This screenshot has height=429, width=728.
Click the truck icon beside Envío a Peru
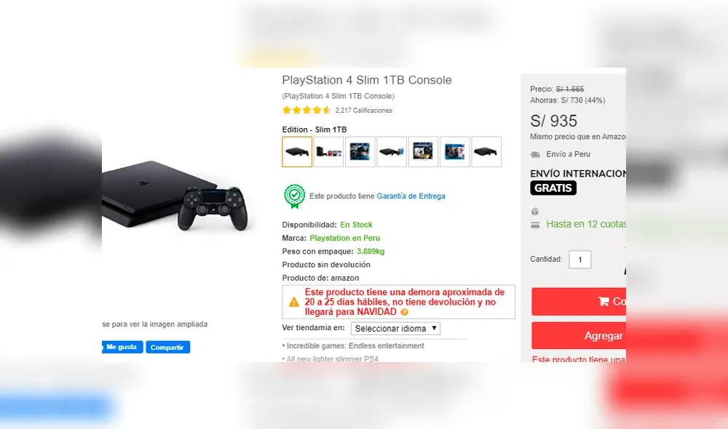536,154
